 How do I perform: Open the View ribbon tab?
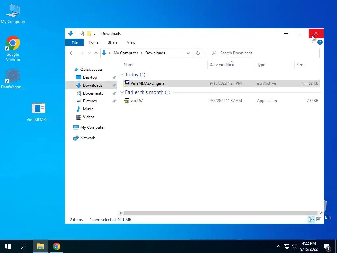tap(131, 42)
